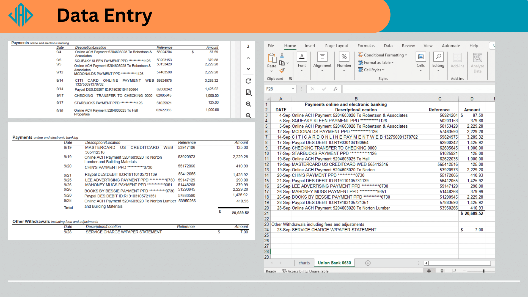The height and width of the screenshot is (297, 528).
Task: Switch to the Insert ribbon tab
Action: click(310, 46)
